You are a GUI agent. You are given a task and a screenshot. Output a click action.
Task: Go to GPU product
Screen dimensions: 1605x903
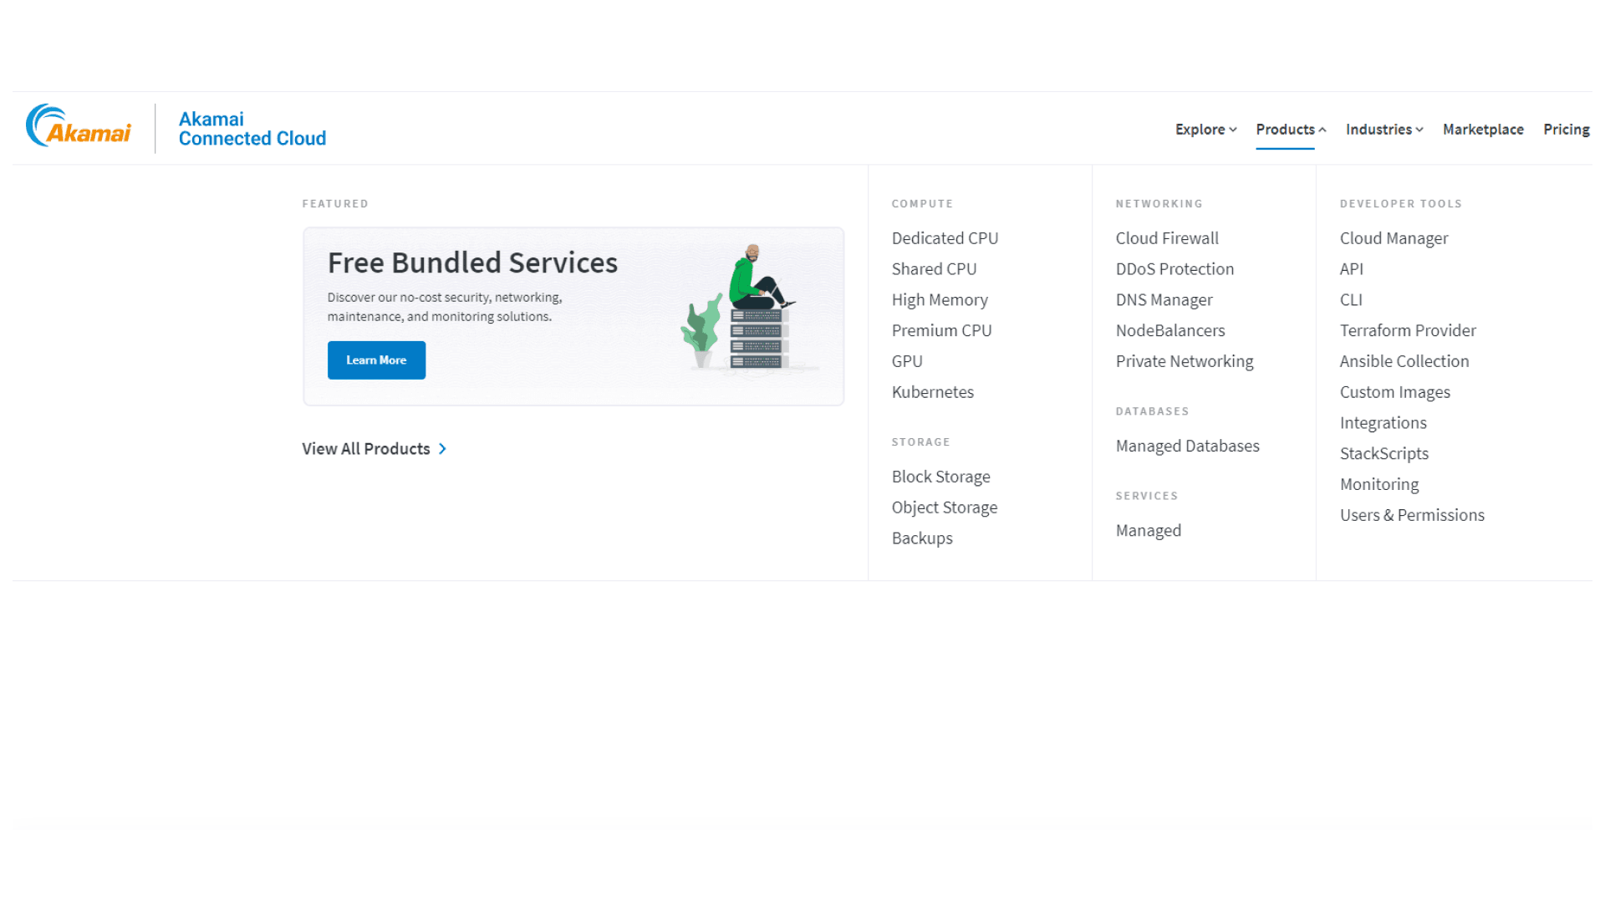click(x=907, y=362)
